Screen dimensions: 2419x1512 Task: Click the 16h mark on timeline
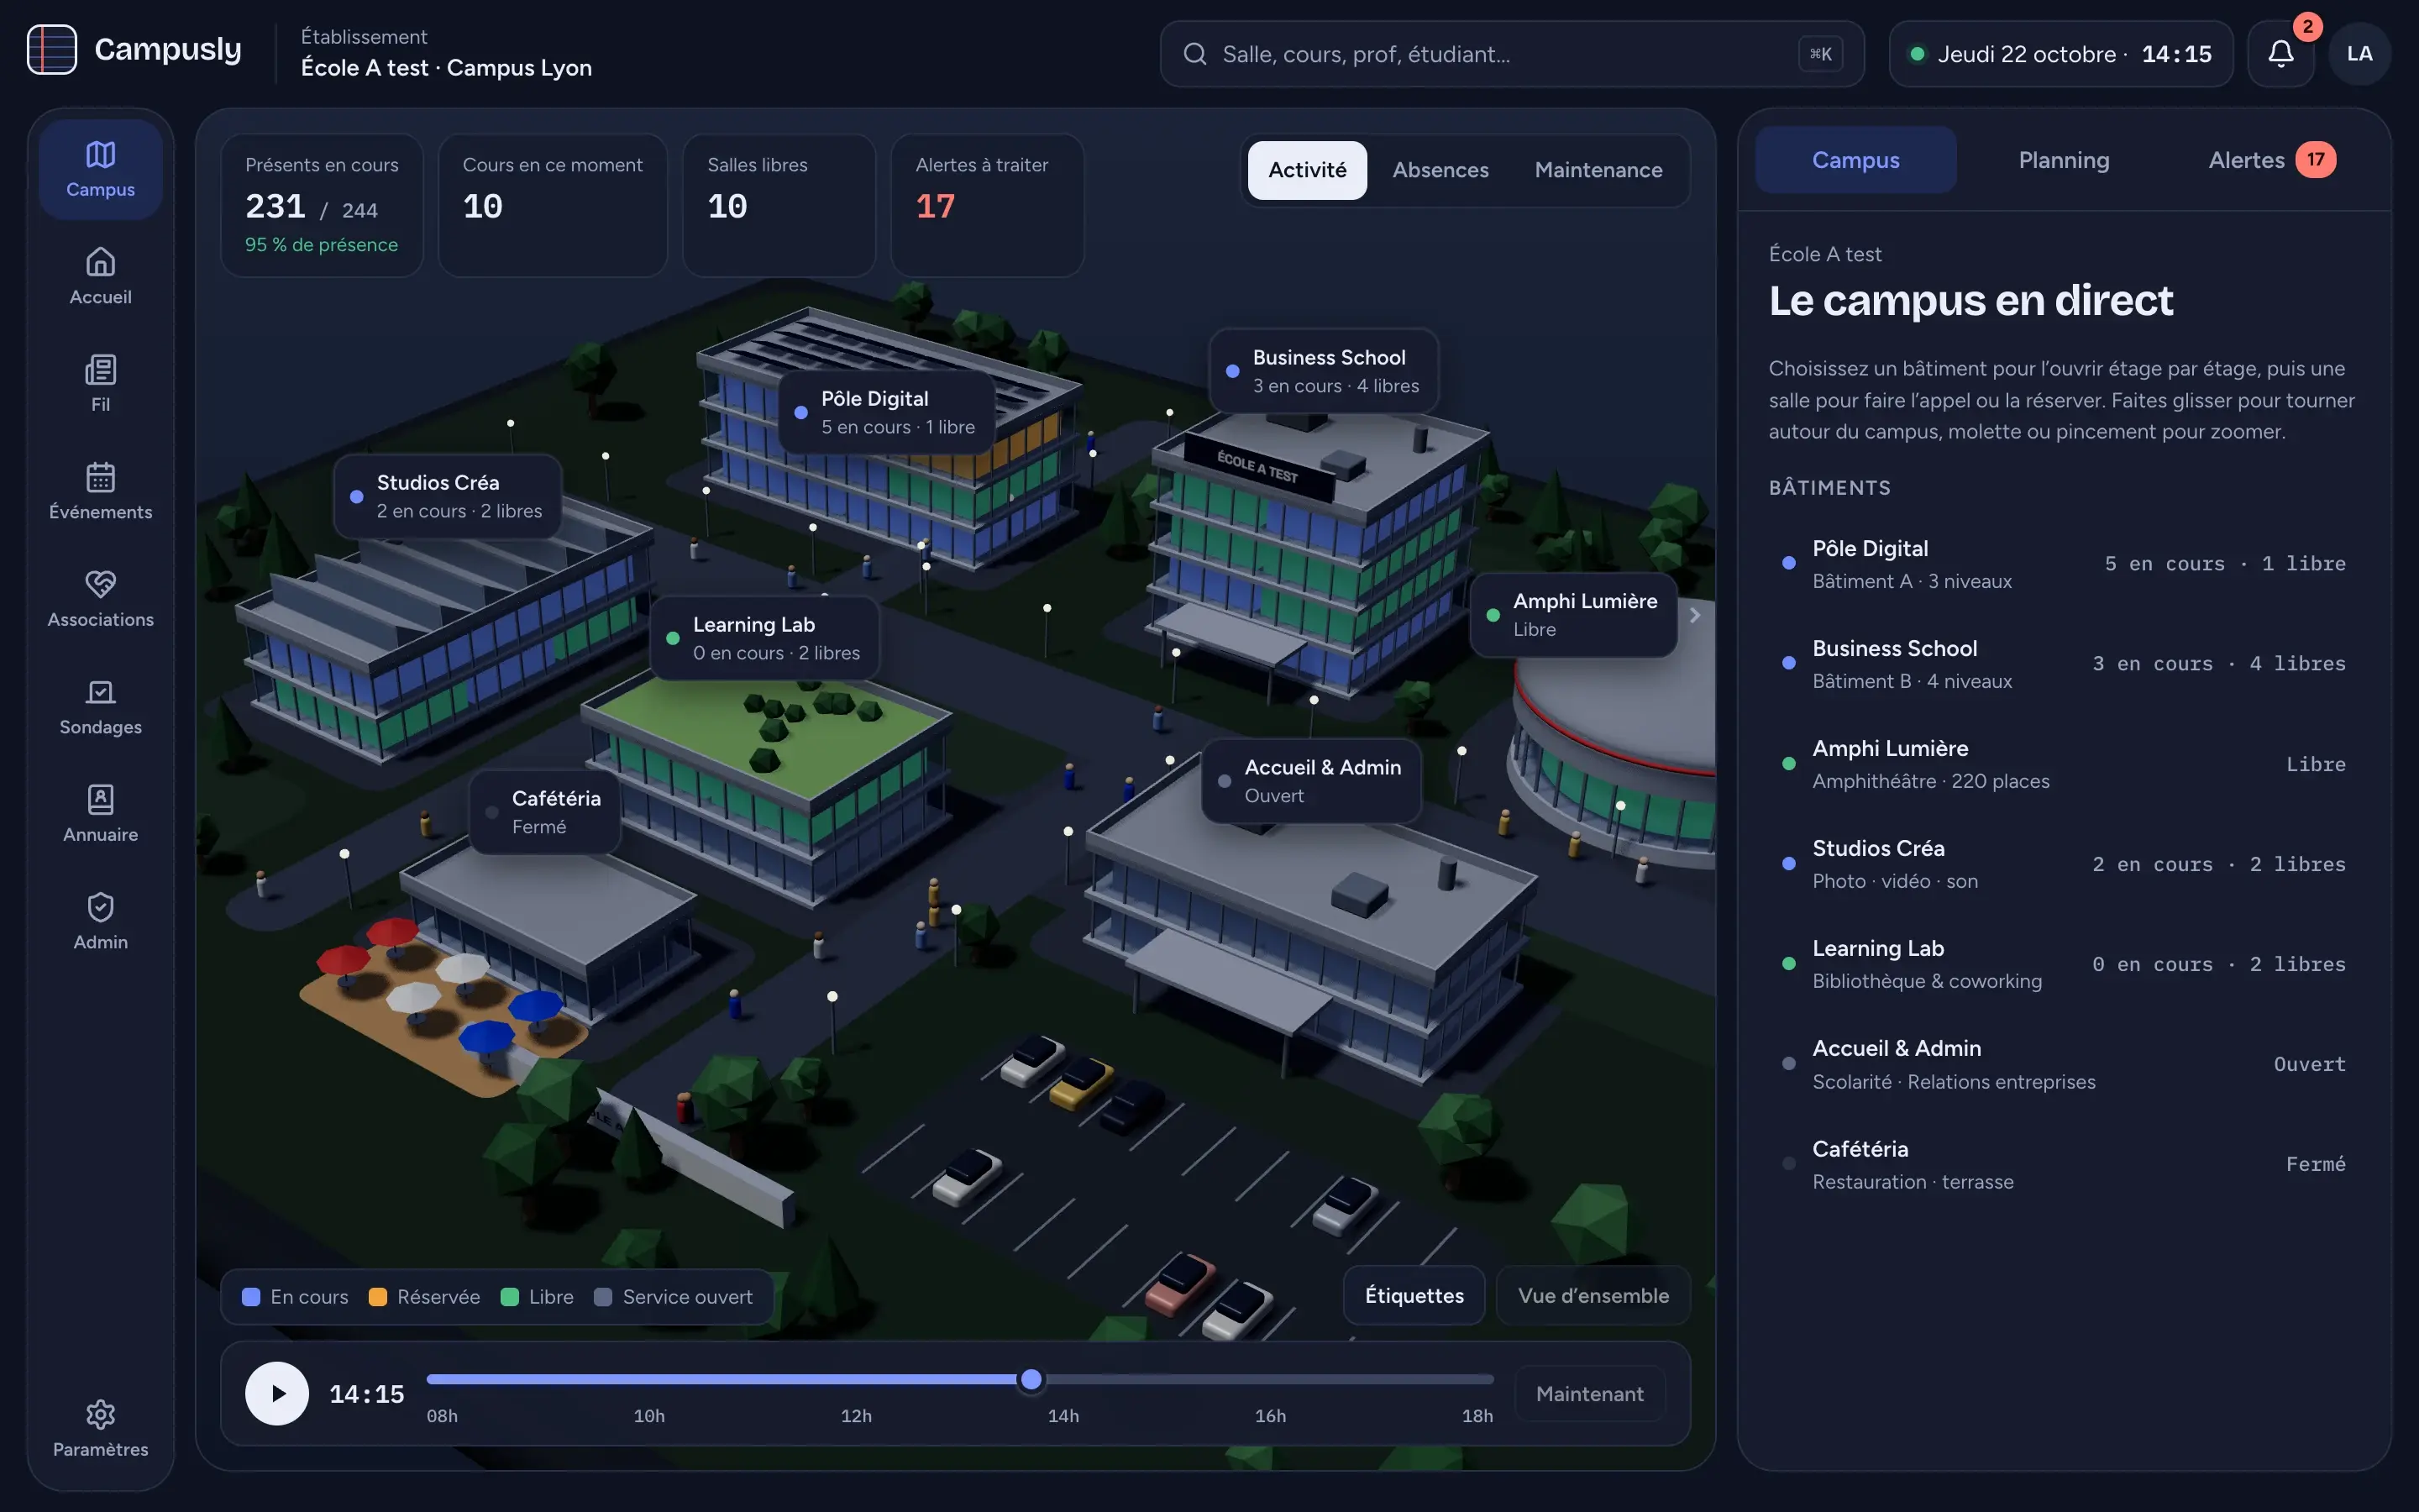[x=1269, y=1415]
